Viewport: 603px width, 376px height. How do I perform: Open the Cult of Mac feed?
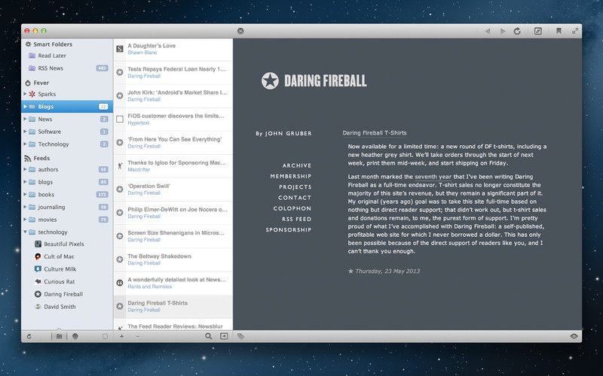(x=67, y=256)
